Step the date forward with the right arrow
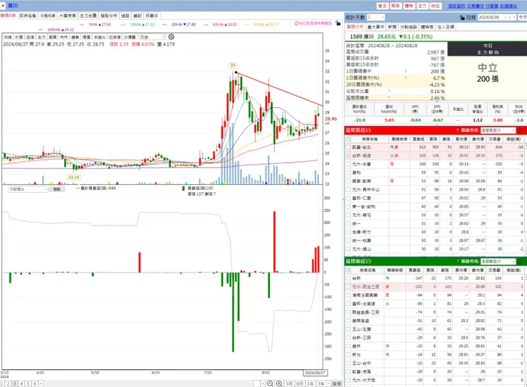Screen dimensions: 527x387 (514, 18)
